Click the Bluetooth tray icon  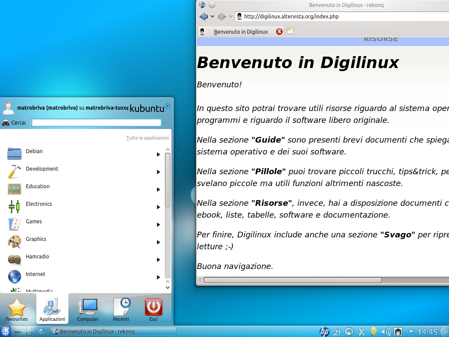click(337, 332)
